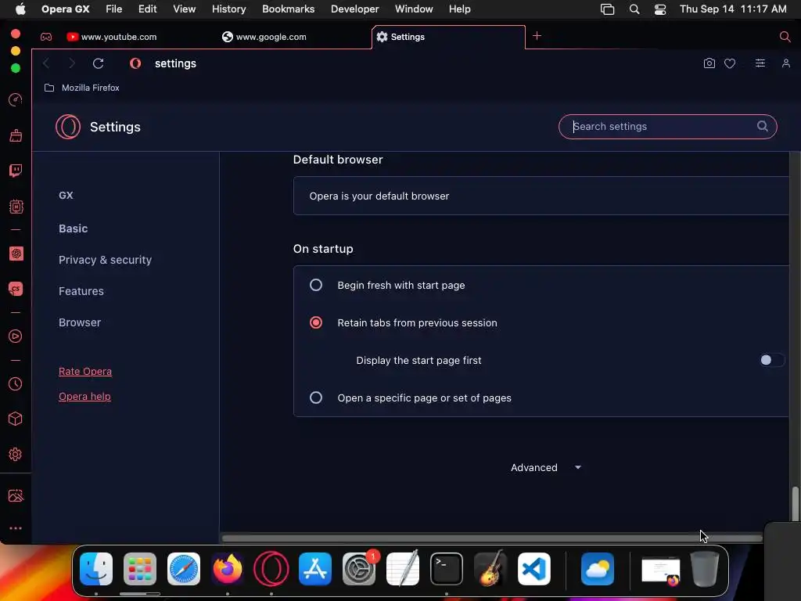Screen dimensions: 801x601
Task: Open GX Mods chip icon in sidebar
Action: (16, 207)
